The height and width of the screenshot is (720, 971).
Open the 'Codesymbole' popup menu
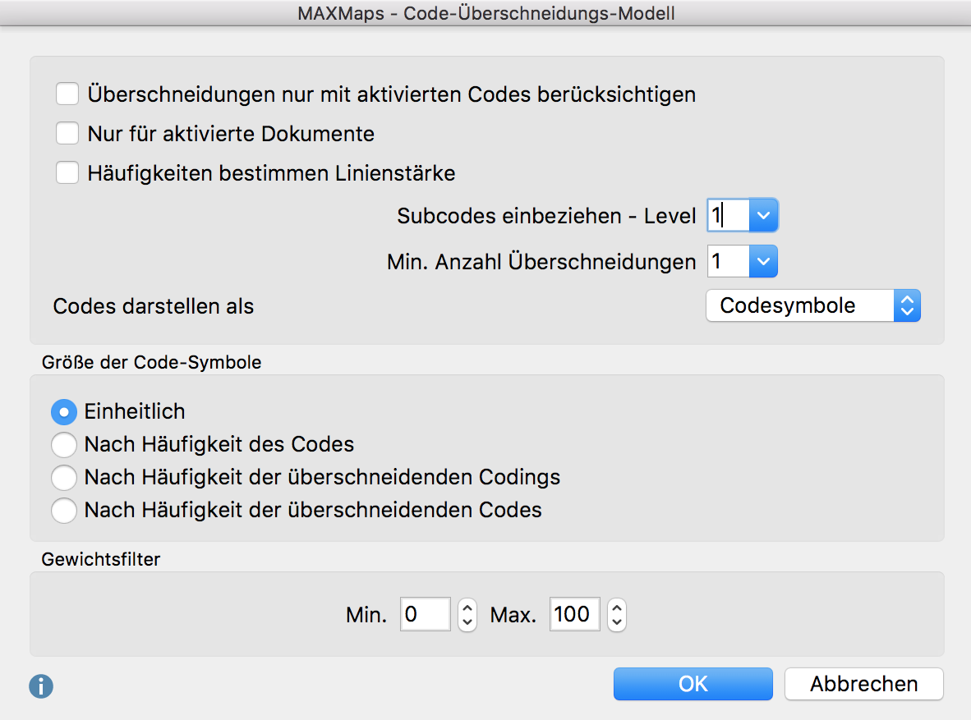click(x=813, y=306)
